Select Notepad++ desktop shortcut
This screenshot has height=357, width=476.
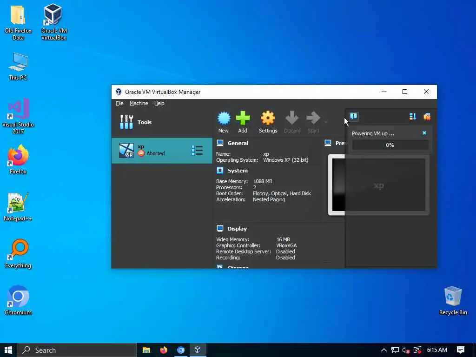click(18, 207)
